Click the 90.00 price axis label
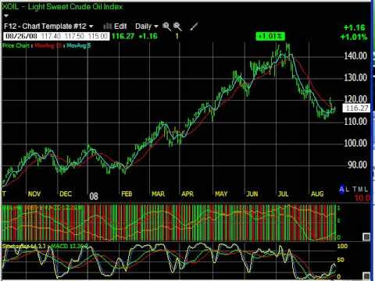 coord(357,165)
